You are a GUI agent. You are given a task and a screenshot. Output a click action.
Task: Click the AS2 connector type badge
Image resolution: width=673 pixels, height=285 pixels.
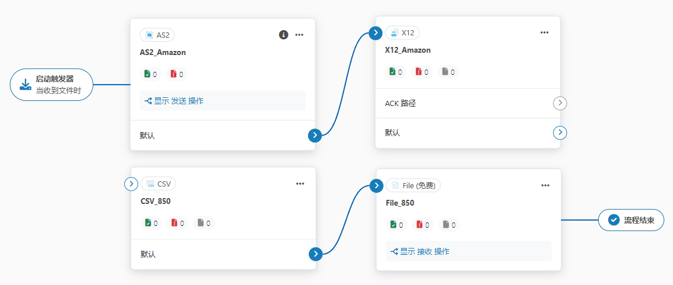pos(157,35)
